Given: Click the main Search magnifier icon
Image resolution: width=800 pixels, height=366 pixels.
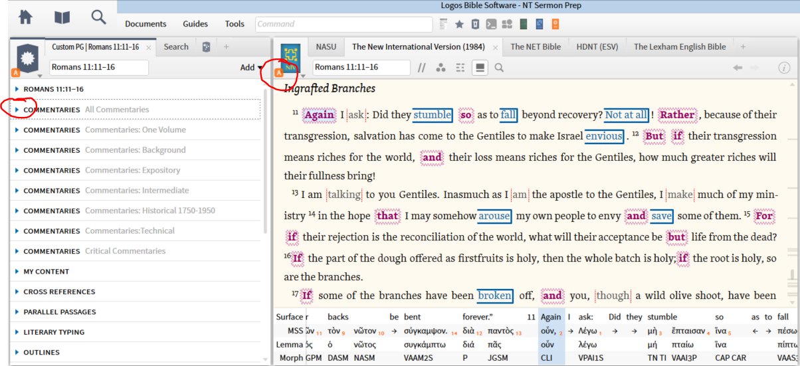Looking at the screenshot, I should [x=98, y=17].
